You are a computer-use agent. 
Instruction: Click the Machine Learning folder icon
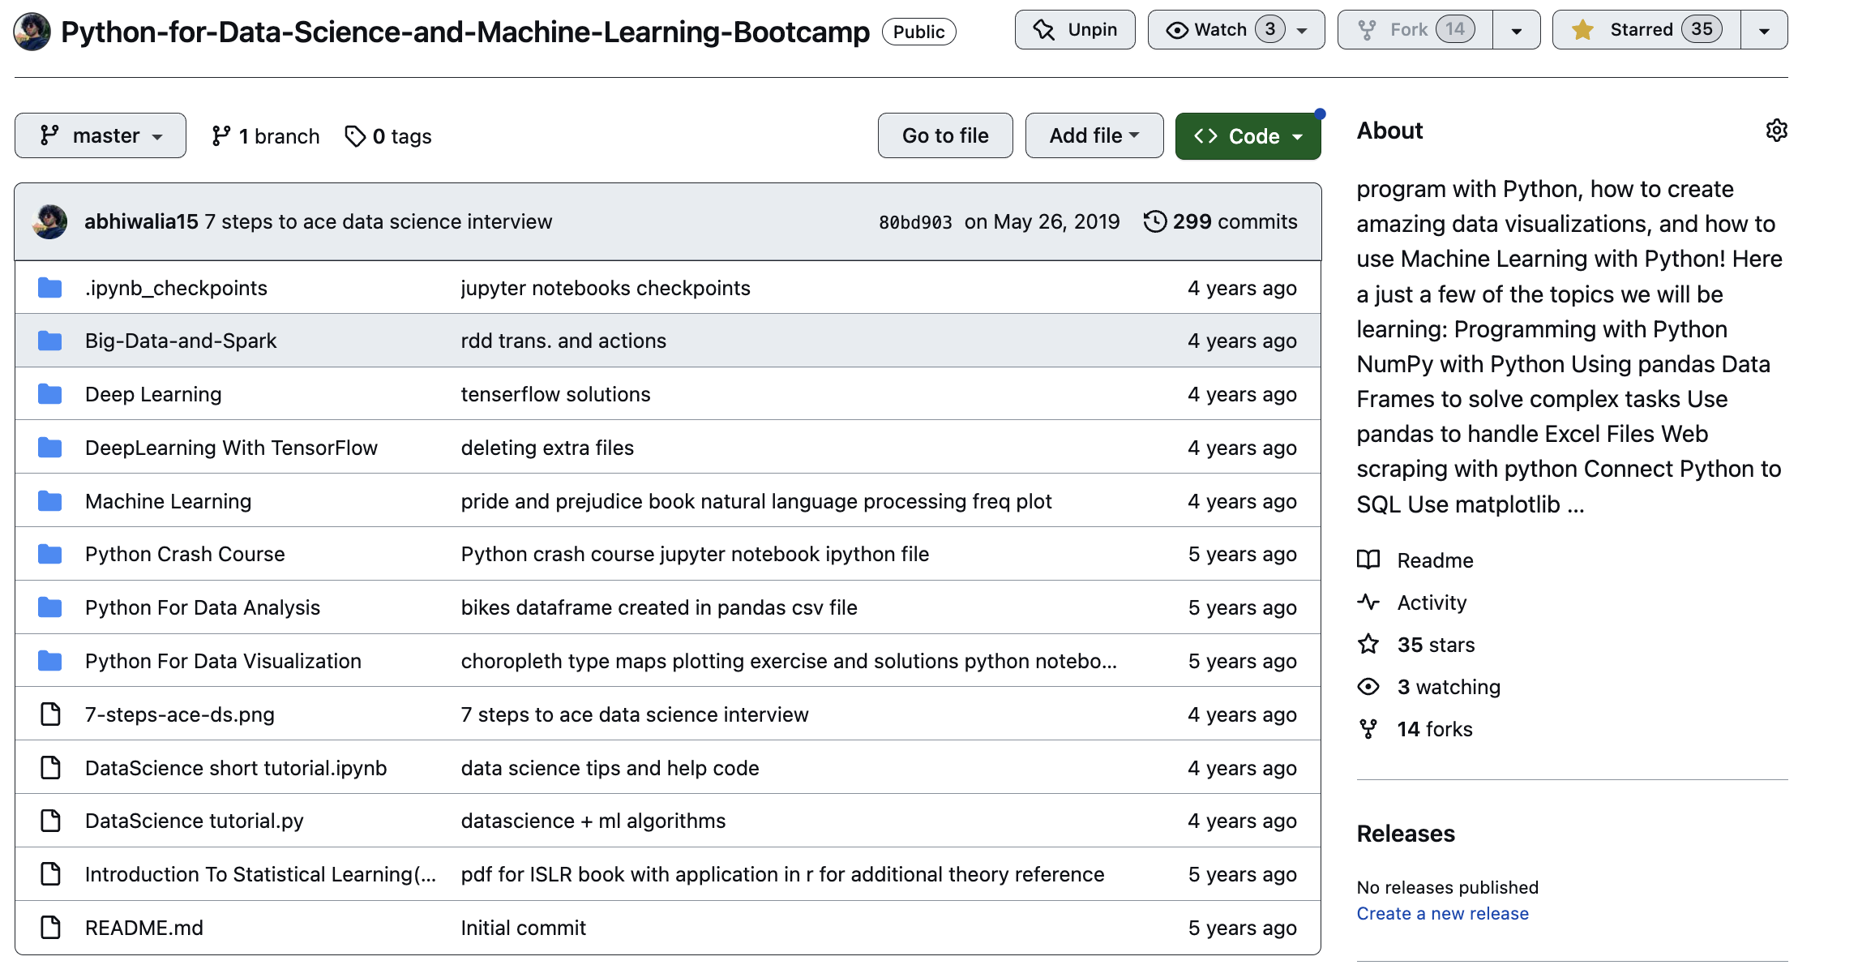(x=50, y=501)
